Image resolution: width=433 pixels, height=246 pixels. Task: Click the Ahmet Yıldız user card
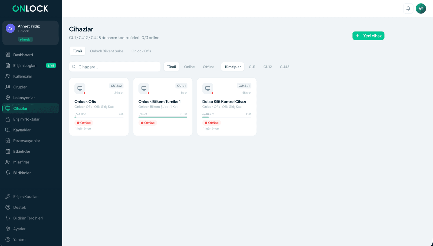coord(31,33)
